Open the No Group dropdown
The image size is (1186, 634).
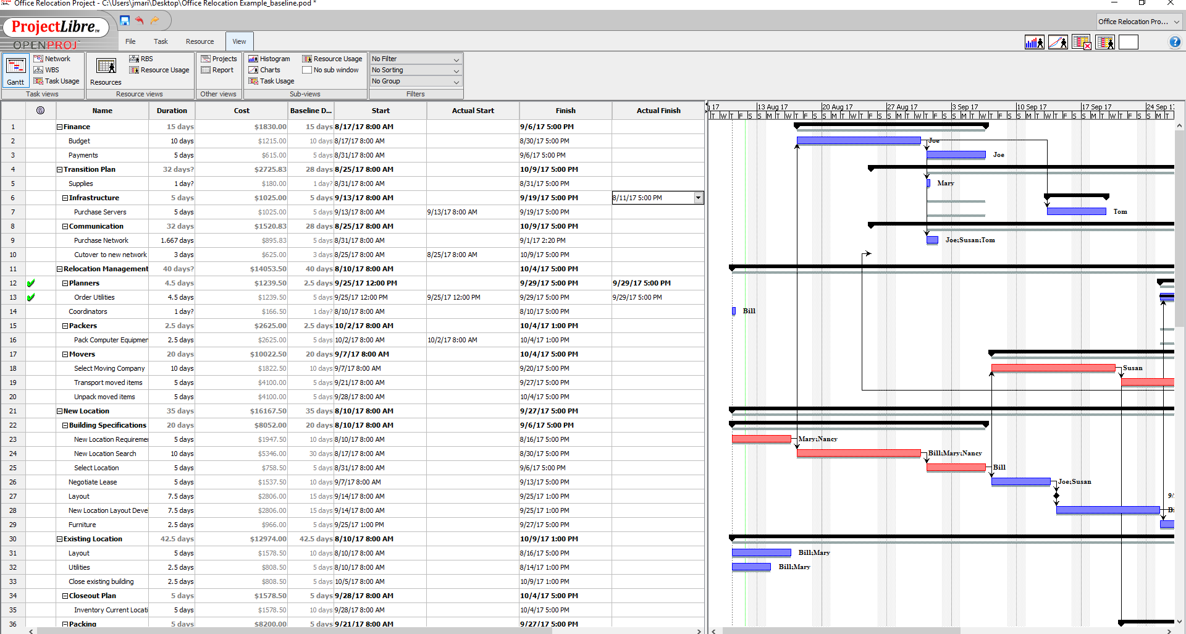coord(415,81)
